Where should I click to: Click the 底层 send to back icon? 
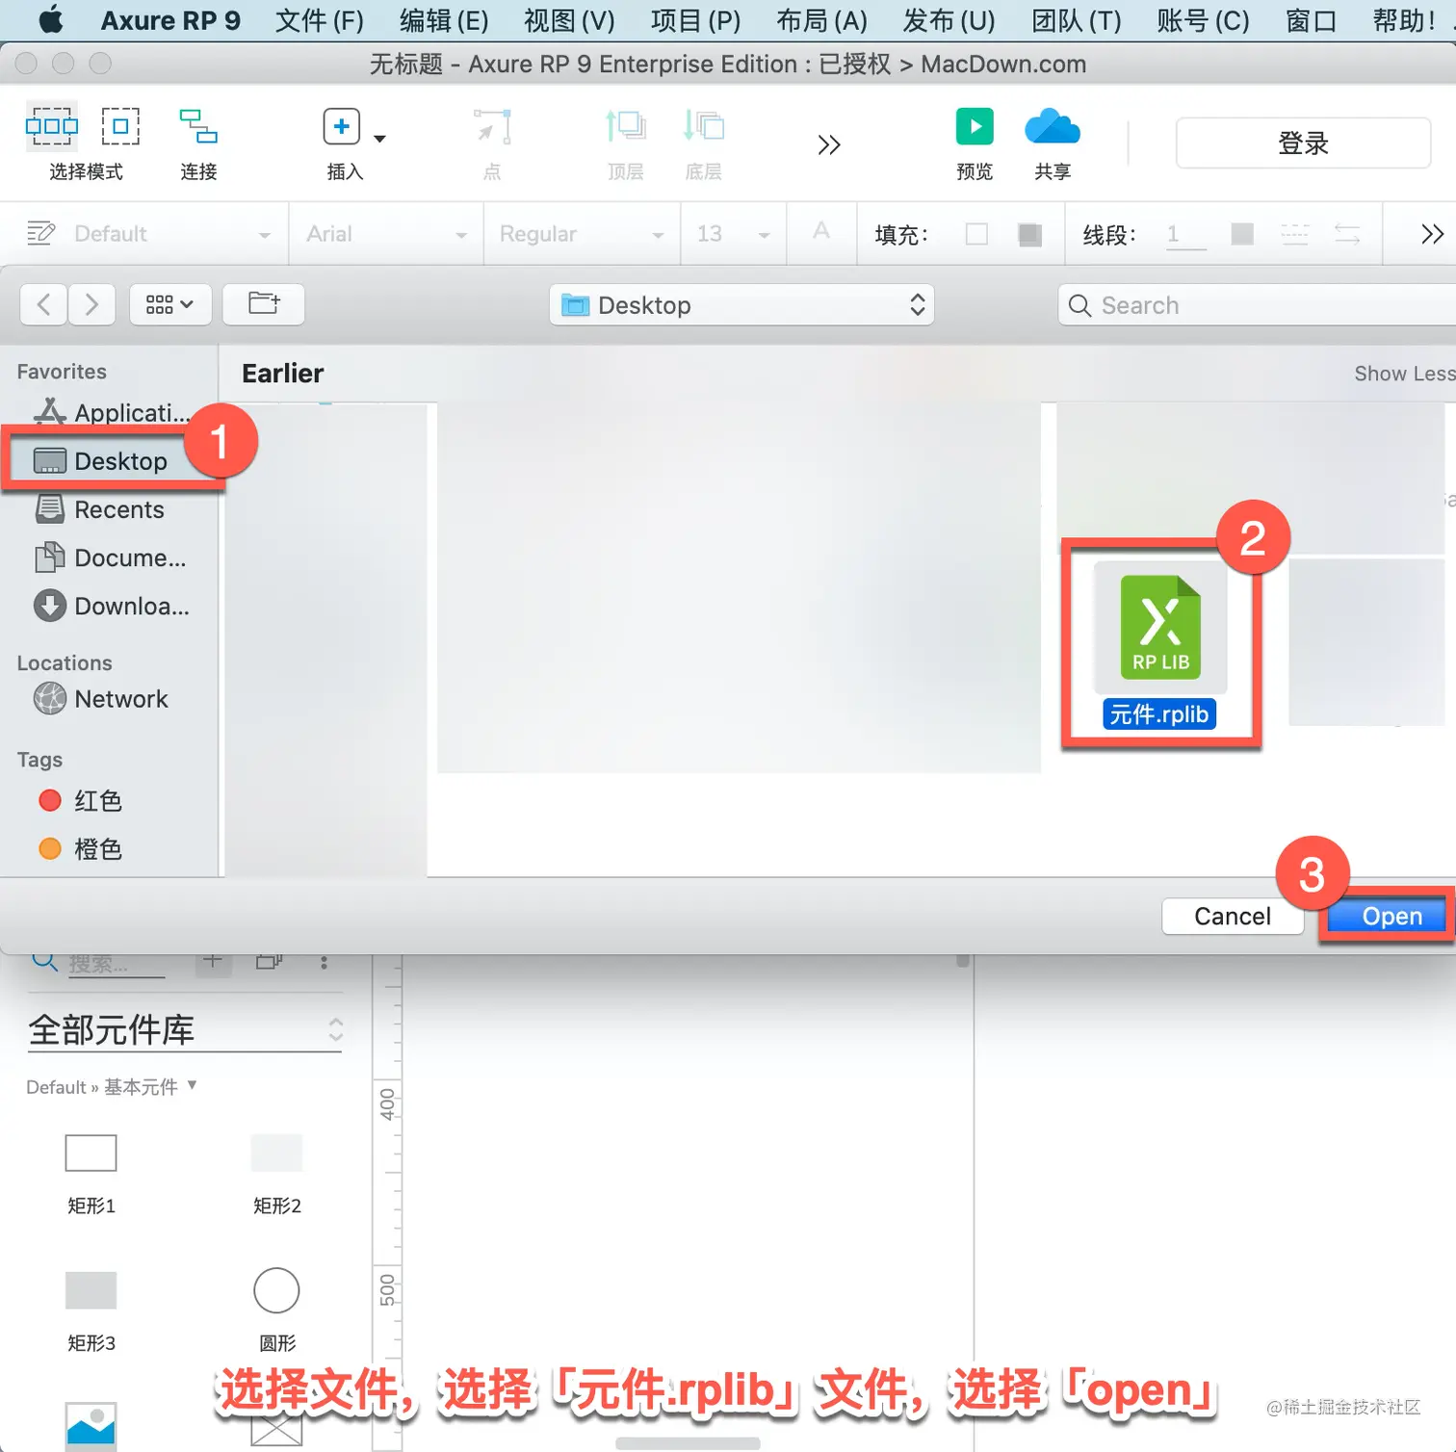click(x=703, y=126)
